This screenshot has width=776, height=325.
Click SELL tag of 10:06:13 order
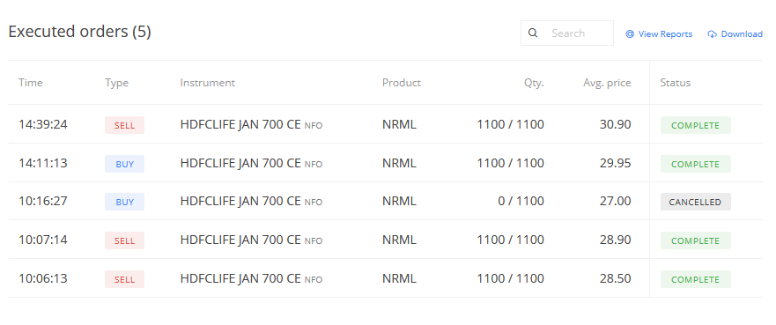pos(125,279)
